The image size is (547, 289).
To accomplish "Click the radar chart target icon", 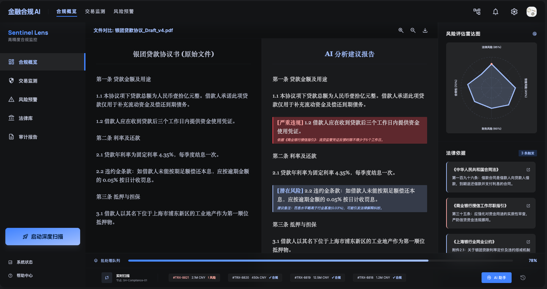I will [x=534, y=34].
